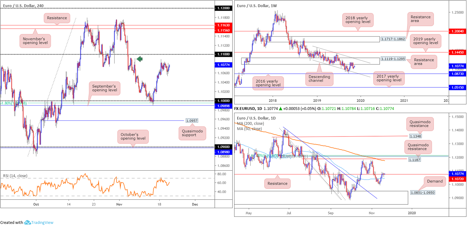Open the TradingView link in the footer
The image size is (468, 227).
[x=42, y=222]
